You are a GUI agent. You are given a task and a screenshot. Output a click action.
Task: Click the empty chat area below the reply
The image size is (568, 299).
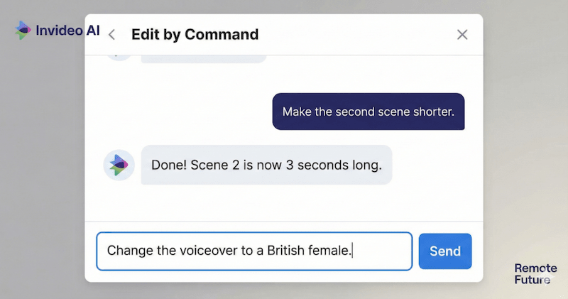[x=284, y=205]
